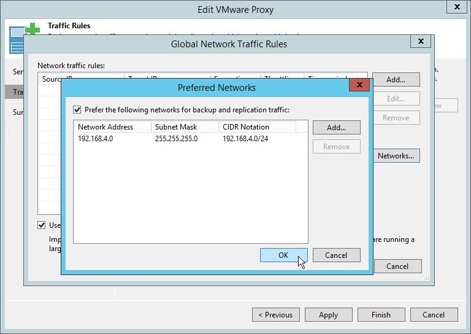Click Add... in Preferred Networks dialog
The width and height of the screenshot is (471, 334).
click(336, 128)
